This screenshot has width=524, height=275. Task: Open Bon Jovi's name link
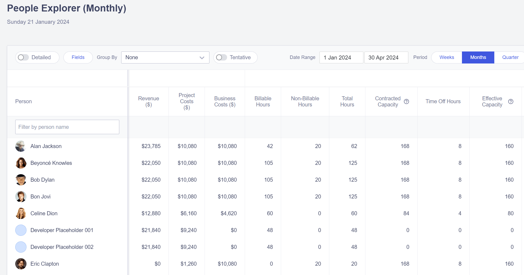(x=40, y=197)
